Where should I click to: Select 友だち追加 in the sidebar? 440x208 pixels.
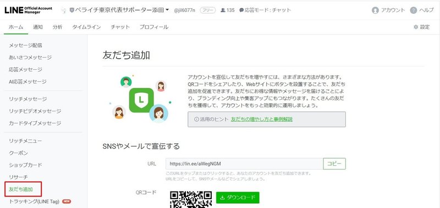click(x=21, y=189)
